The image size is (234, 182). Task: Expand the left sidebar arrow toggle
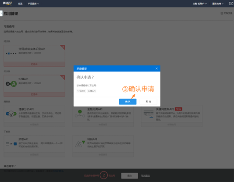pyautogui.click(x=1, y=13)
